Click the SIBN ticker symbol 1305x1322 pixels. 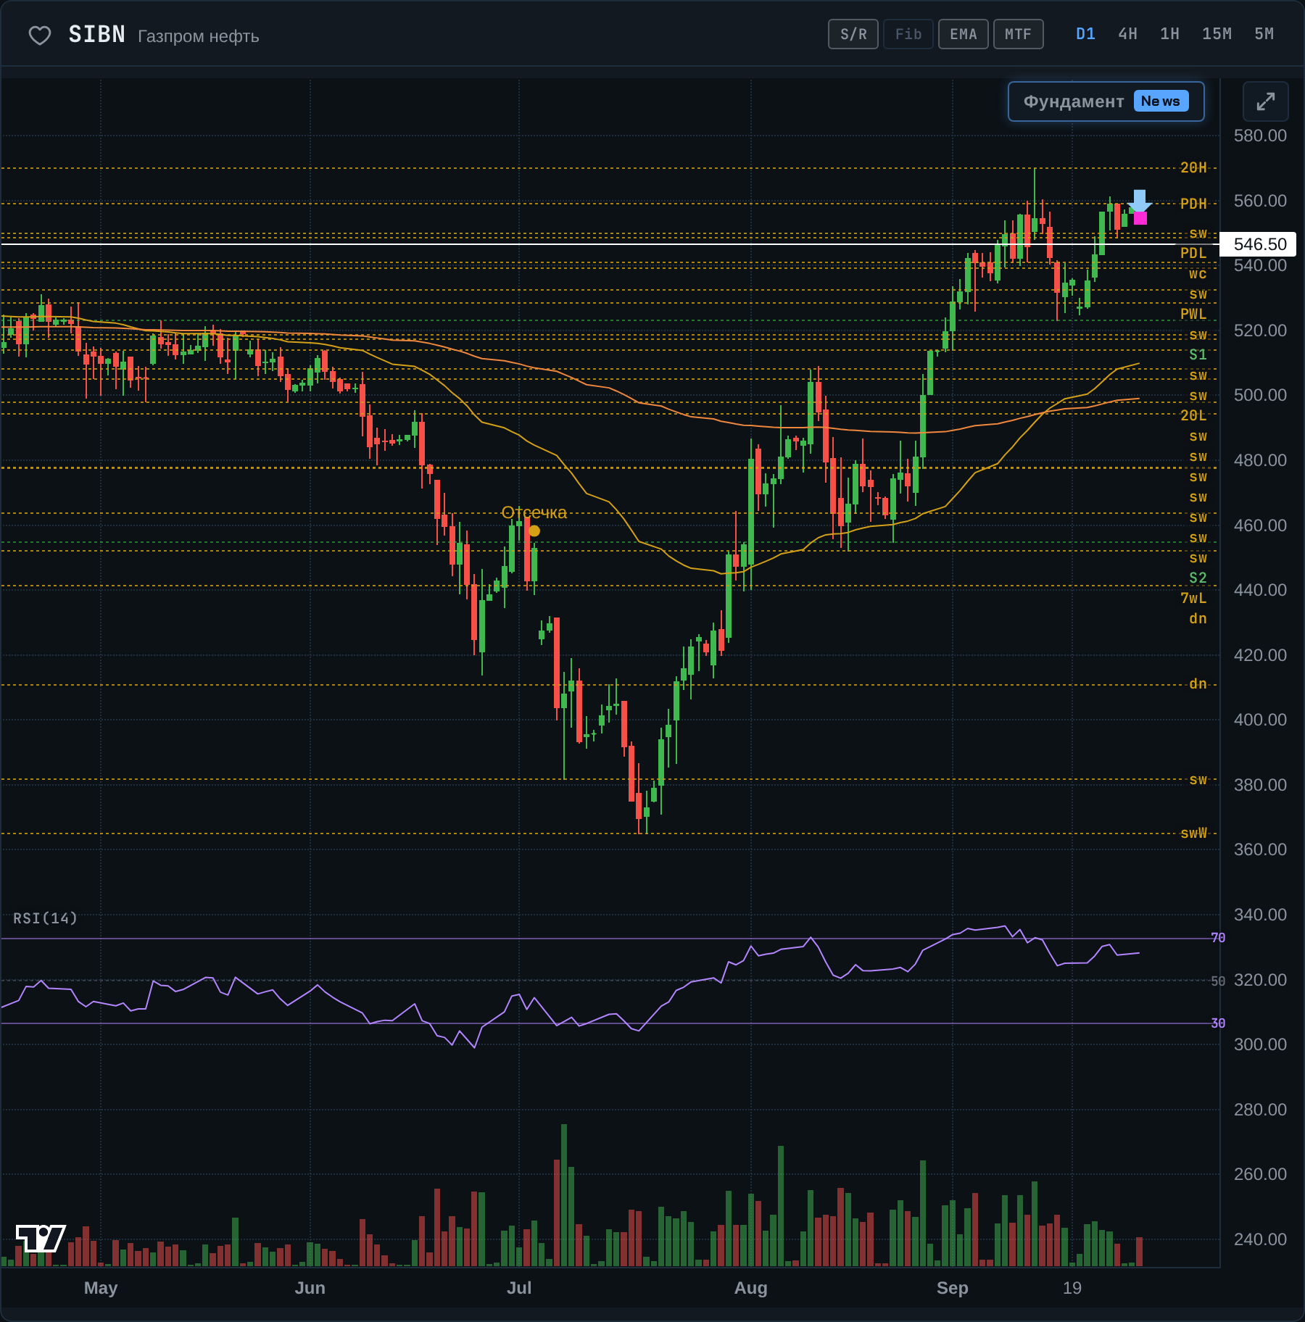[x=97, y=35]
